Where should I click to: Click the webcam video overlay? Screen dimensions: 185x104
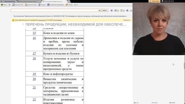159,29
